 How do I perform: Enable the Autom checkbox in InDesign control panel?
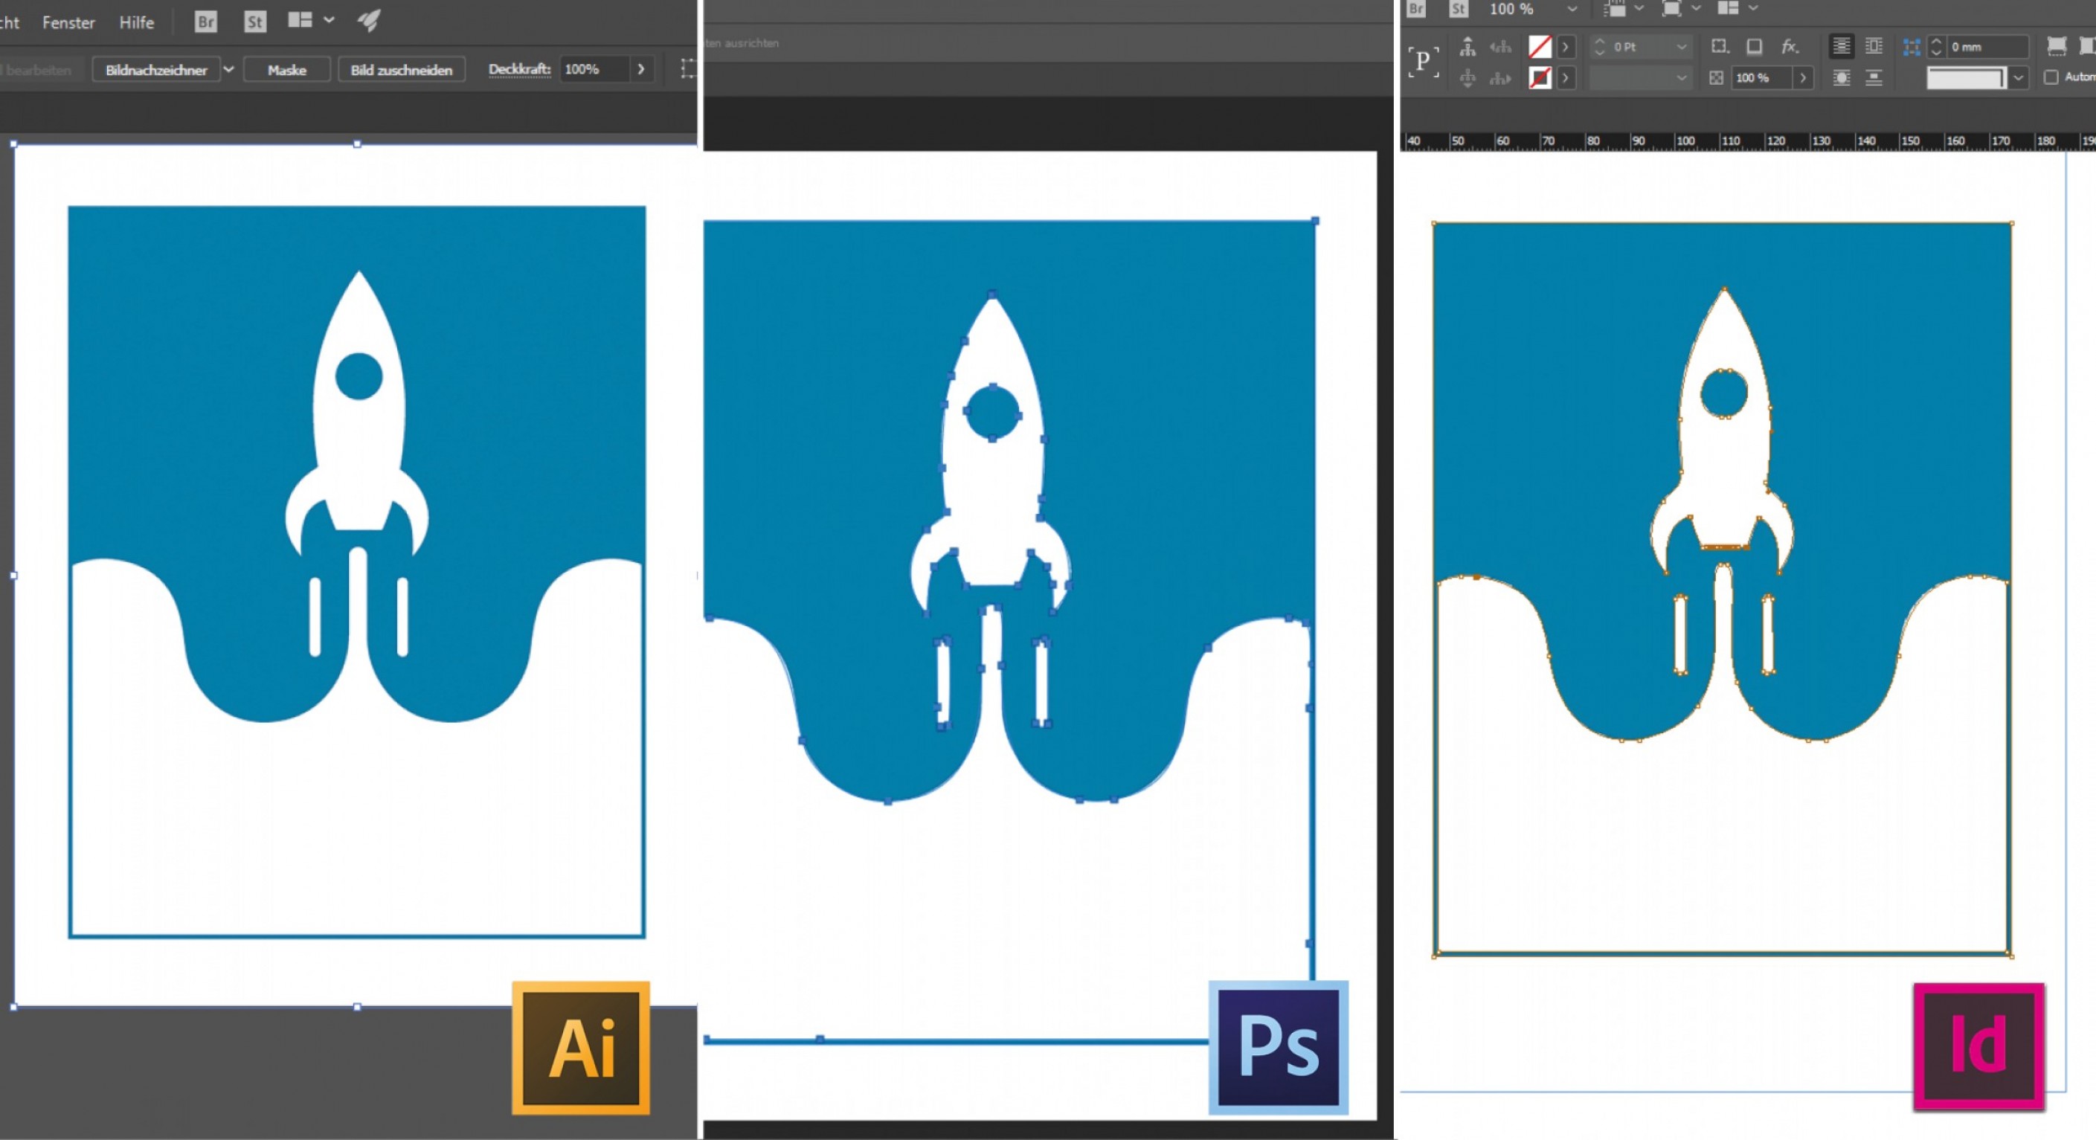pos(2053,79)
